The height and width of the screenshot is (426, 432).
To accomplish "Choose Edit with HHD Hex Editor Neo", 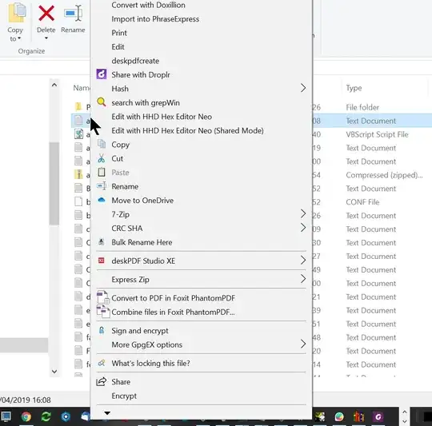I will click(x=162, y=117).
